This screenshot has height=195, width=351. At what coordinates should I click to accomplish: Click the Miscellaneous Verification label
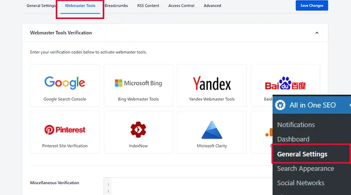(55, 183)
